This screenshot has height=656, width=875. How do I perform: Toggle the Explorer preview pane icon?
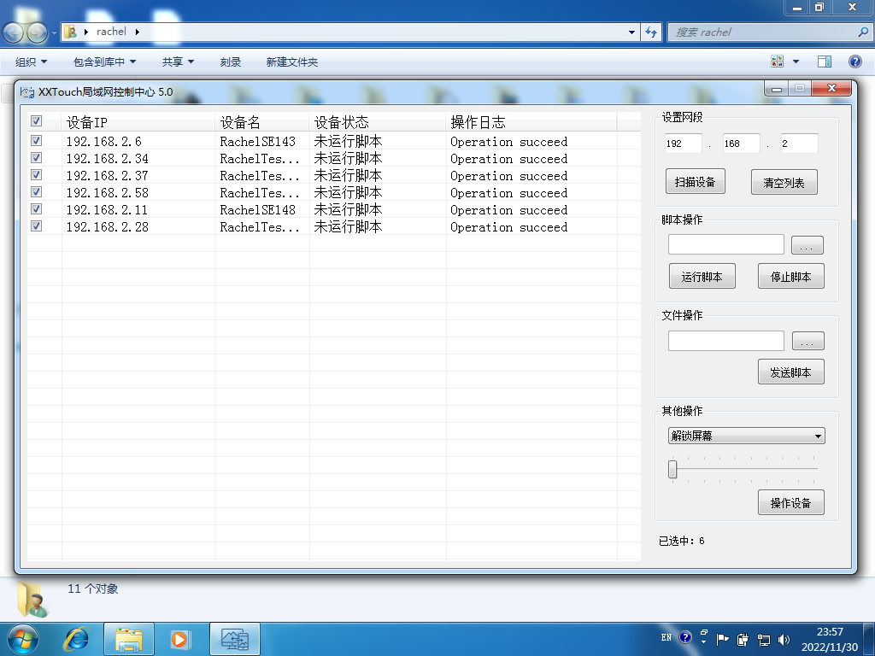tap(825, 61)
